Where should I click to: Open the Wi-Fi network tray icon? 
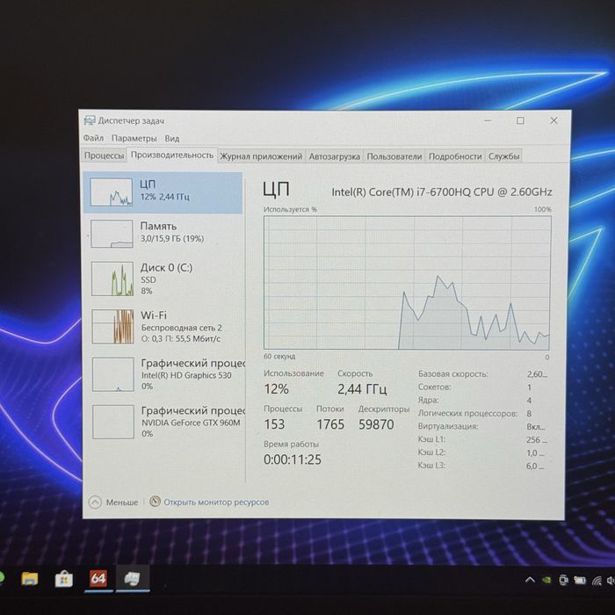pyautogui.click(x=597, y=580)
